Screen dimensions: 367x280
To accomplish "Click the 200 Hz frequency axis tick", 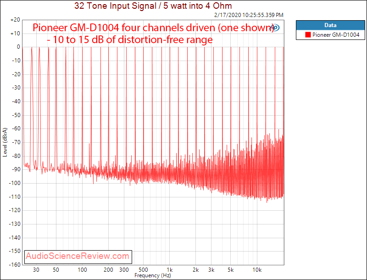I will pyautogui.click(x=108, y=270).
